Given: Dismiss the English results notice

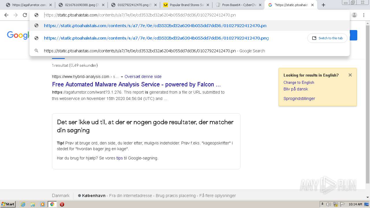Looking at the screenshot, I should [350, 75].
